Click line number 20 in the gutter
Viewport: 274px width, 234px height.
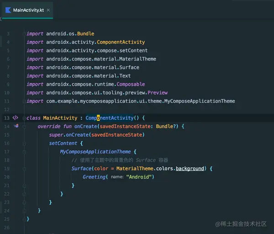click(x=7, y=177)
